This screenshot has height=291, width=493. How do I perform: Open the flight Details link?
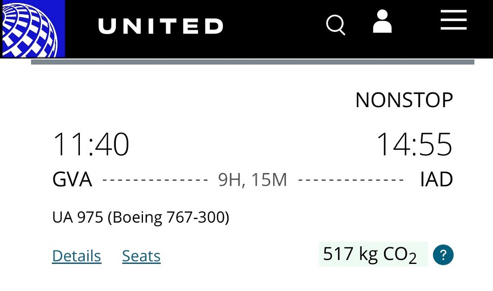tap(76, 256)
